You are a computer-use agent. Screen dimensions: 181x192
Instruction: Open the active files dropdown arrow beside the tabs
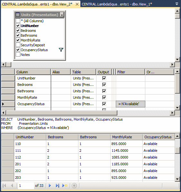177,4
